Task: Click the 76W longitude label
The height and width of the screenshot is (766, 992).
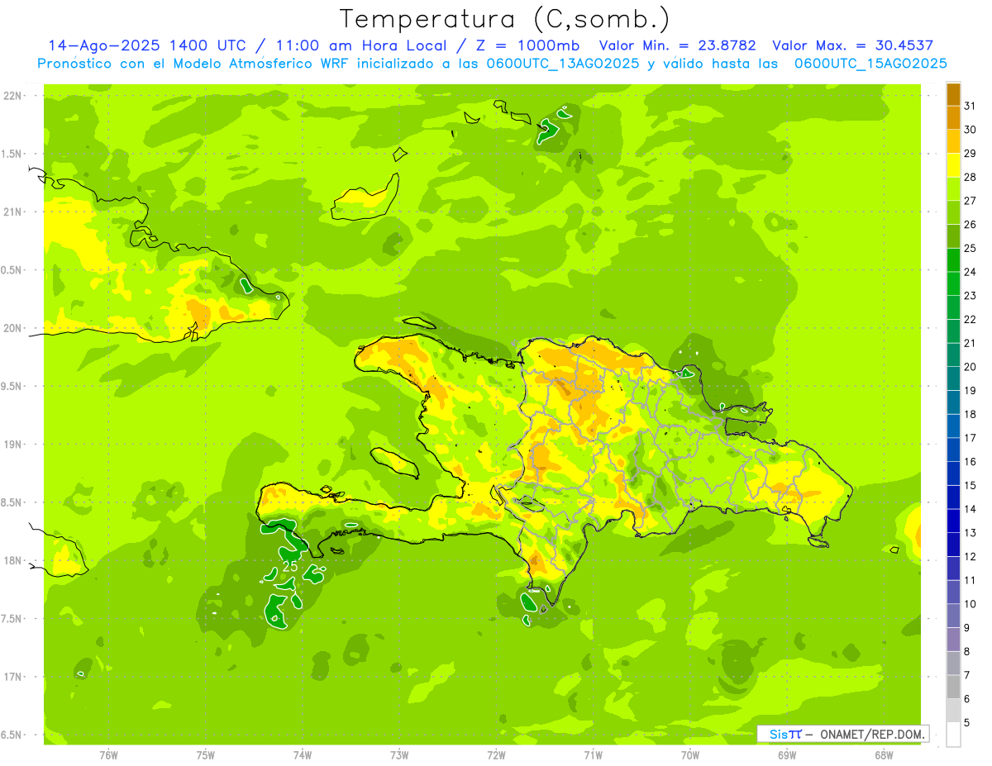Action: 108,755
